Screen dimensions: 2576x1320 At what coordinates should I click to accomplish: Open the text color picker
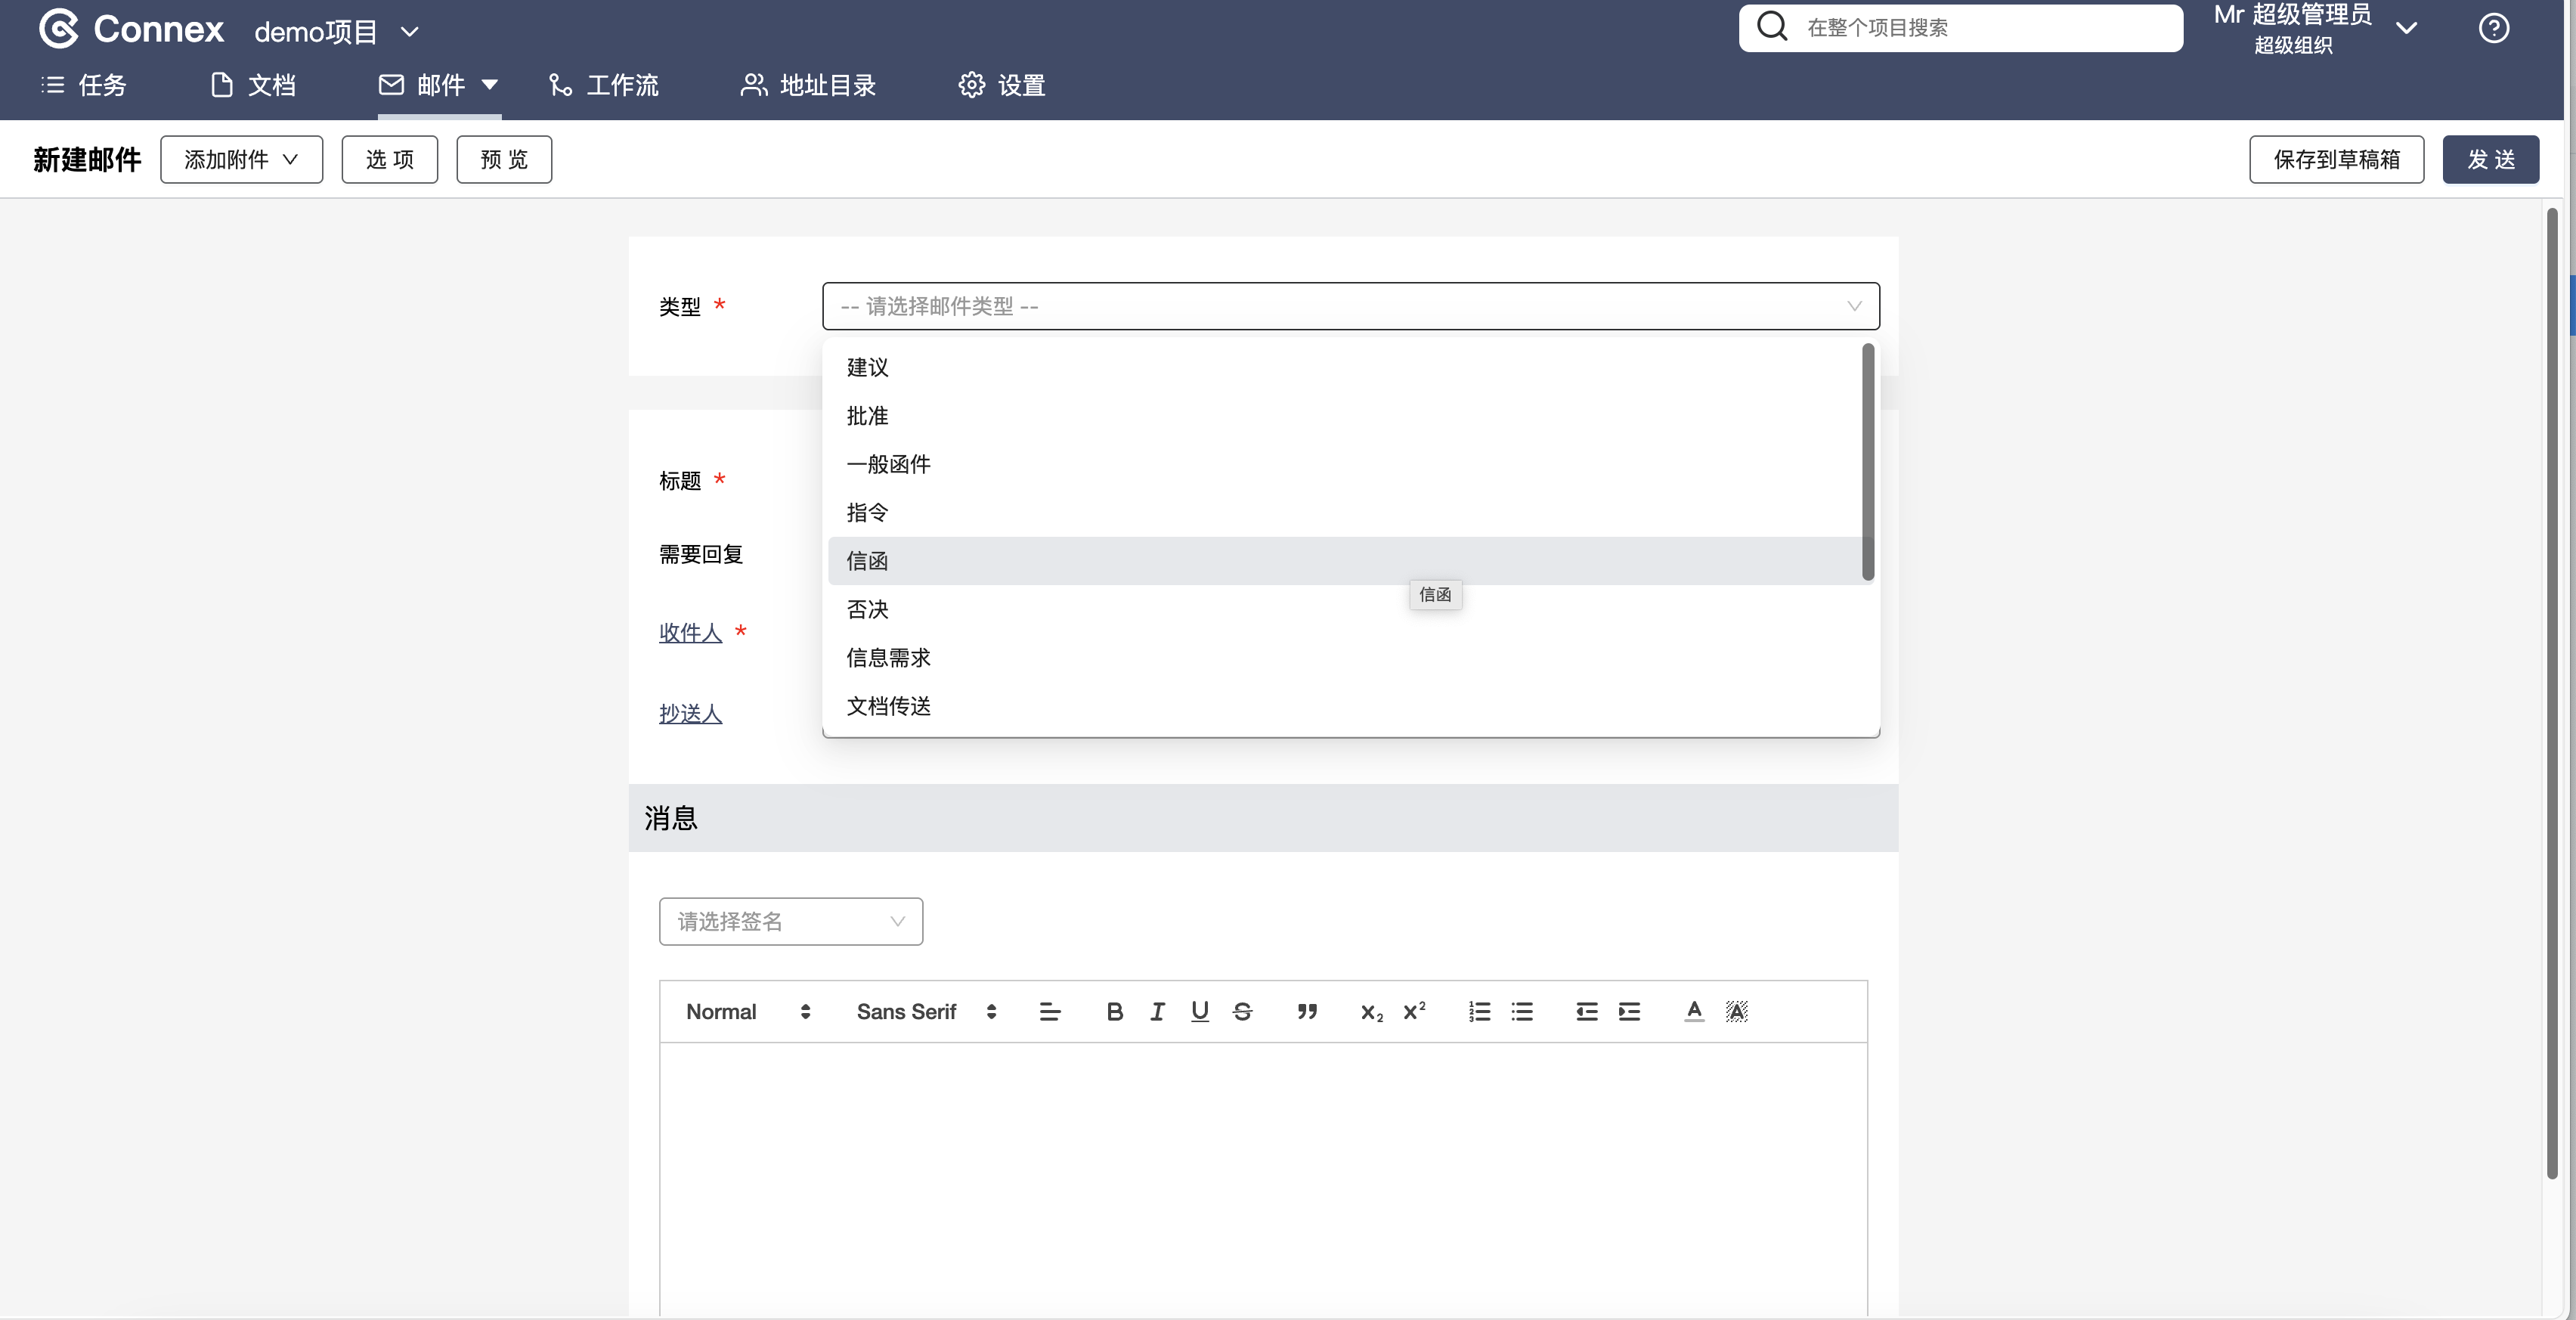point(1694,1012)
